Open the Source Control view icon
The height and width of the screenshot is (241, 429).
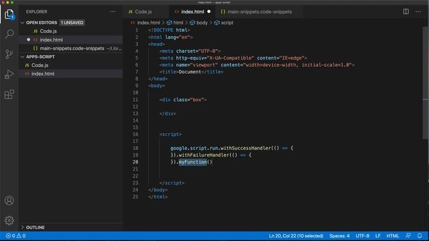9,54
